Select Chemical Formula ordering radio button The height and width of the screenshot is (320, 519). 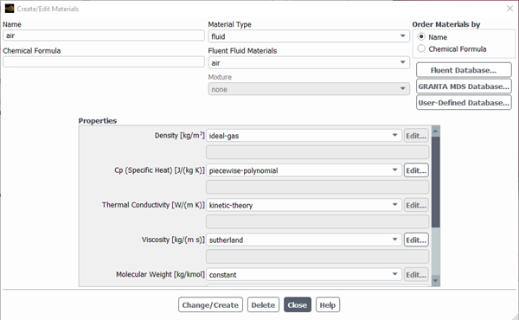[x=421, y=48]
